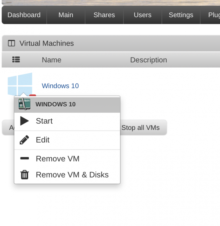Open the Settings tab
220x226 pixels.
[x=181, y=15]
